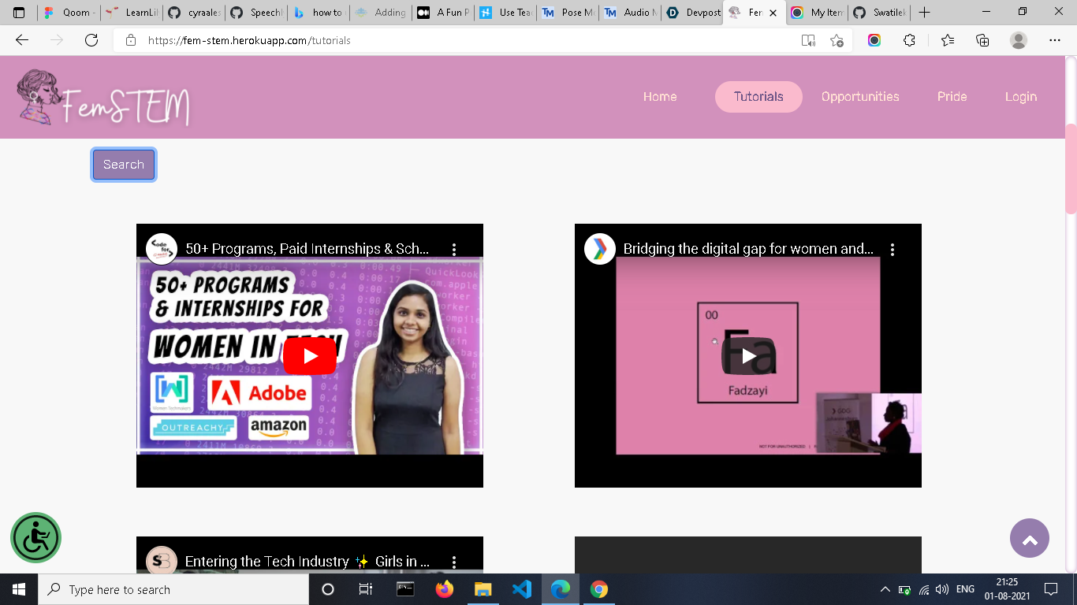Open Edge settings and more menu

click(1055, 40)
